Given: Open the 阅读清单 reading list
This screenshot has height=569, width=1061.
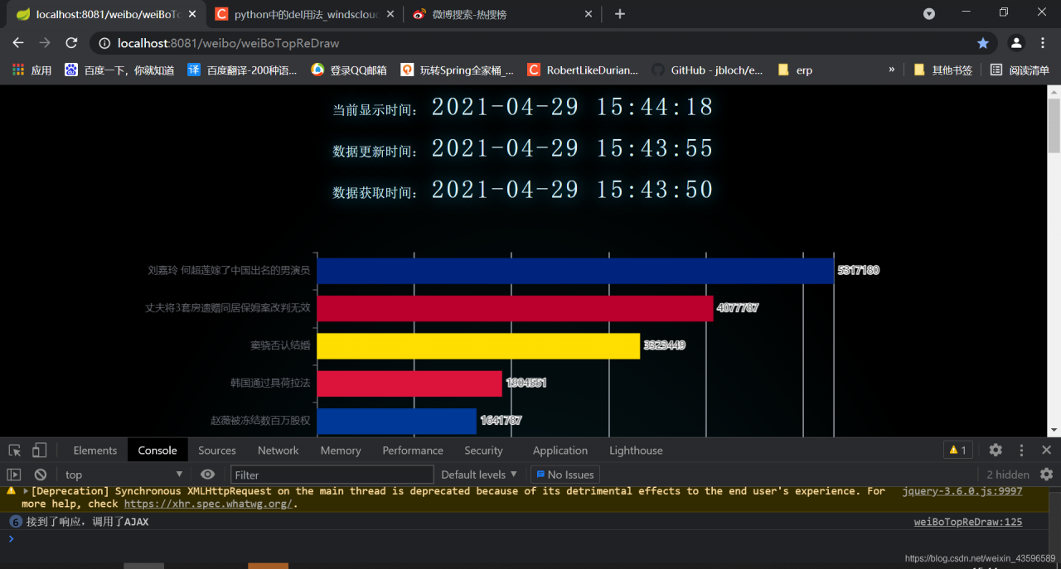Looking at the screenshot, I should tap(1020, 70).
